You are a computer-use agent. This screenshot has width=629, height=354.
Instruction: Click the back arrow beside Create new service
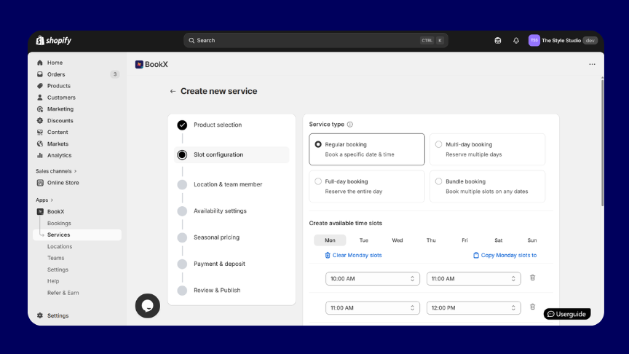point(173,92)
